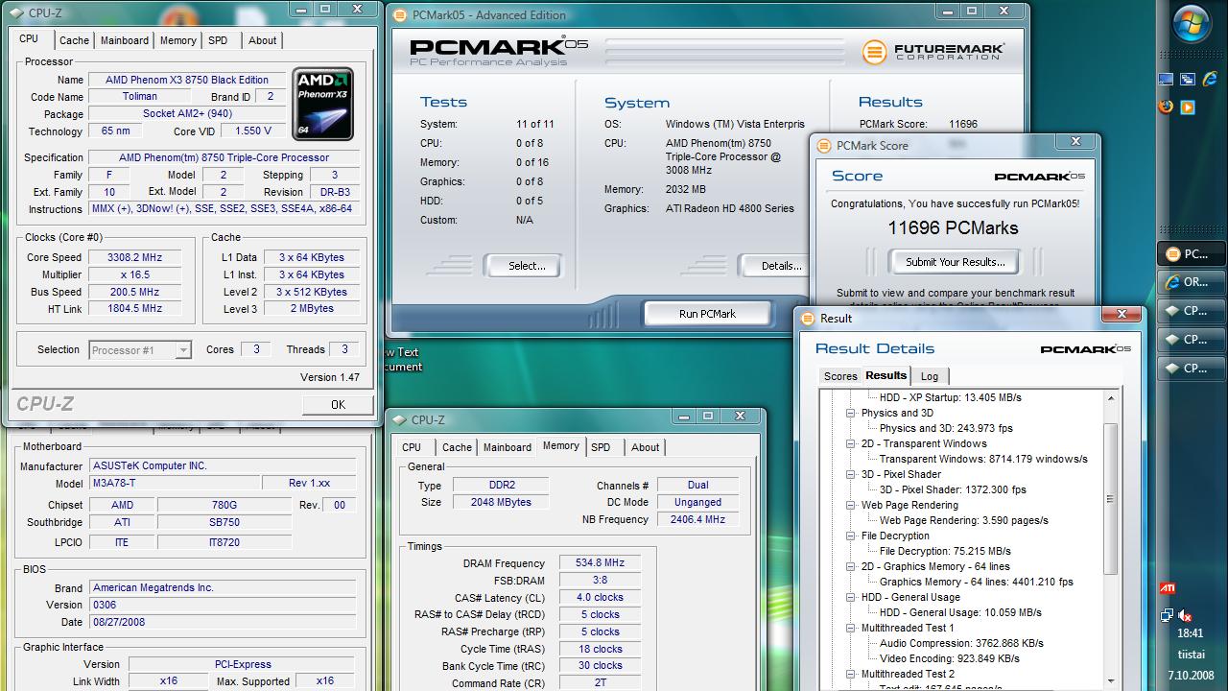Select File Decryption: 75.215 MB/s row
Viewport: 1228px width, 691px height.
(x=945, y=551)
